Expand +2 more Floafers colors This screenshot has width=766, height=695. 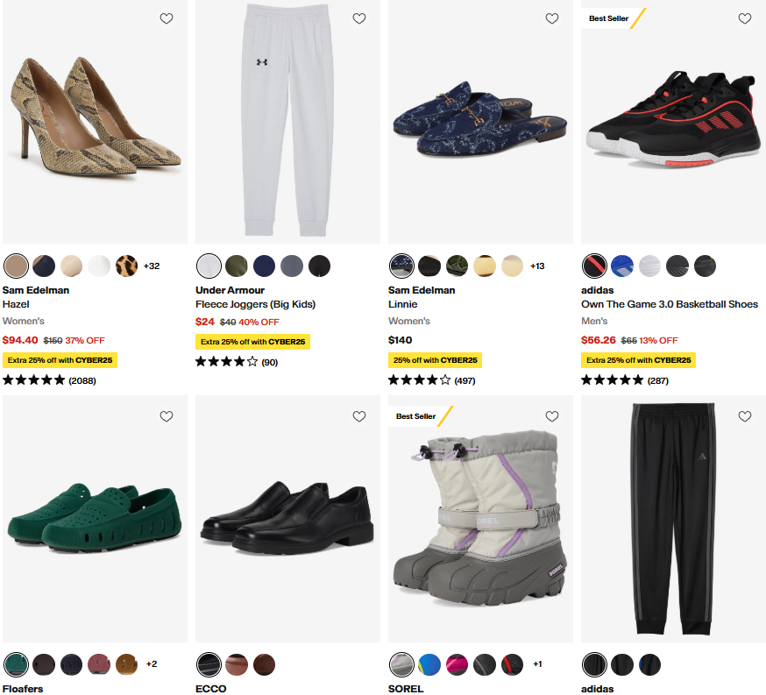(x=152, y=663)
